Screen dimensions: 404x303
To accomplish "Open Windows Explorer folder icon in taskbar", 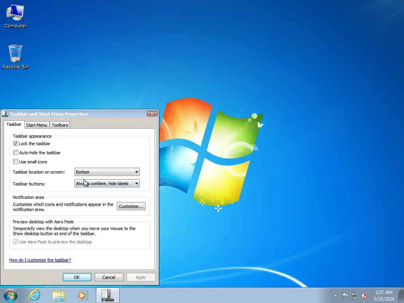I will (x=59, y=295).
